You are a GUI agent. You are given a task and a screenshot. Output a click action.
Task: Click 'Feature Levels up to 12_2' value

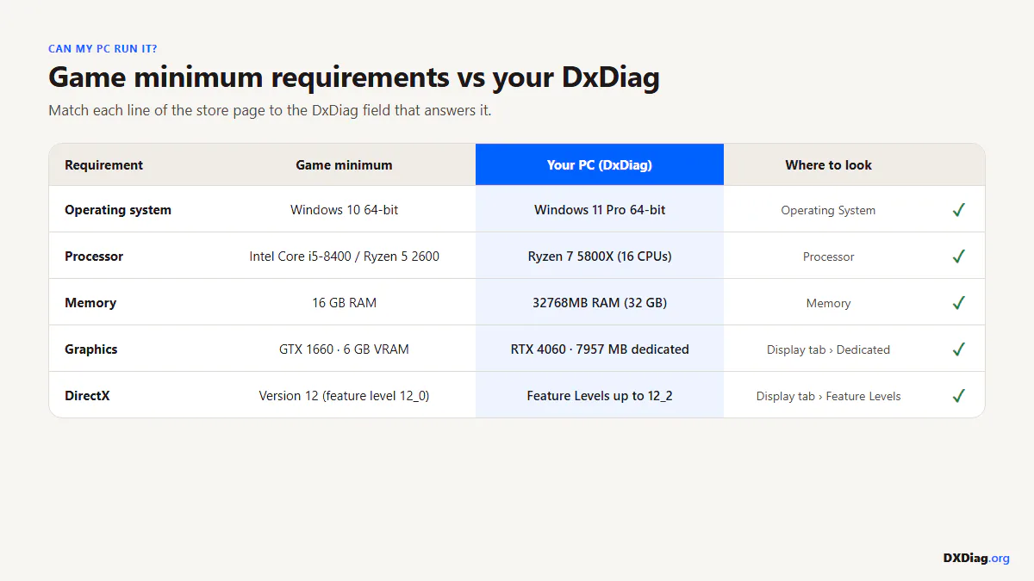tap(600, 396)
